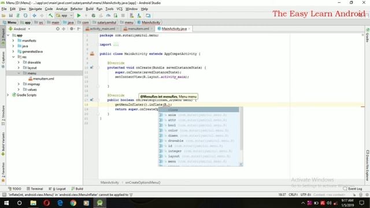Click override gutter icon at onCreateOptionsMenu line
The width and height of the screenshot is (370, 208).
pyautogui.click(x=91, y=100)
